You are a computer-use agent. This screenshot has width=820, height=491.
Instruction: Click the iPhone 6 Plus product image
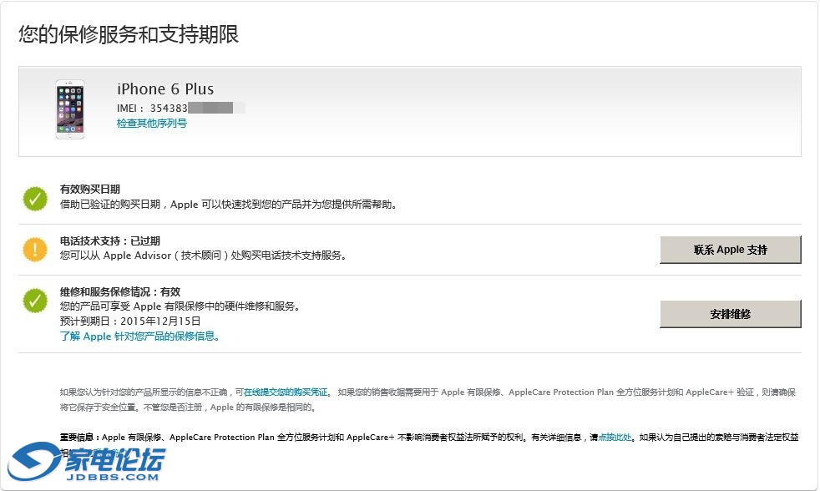point(70,109)
